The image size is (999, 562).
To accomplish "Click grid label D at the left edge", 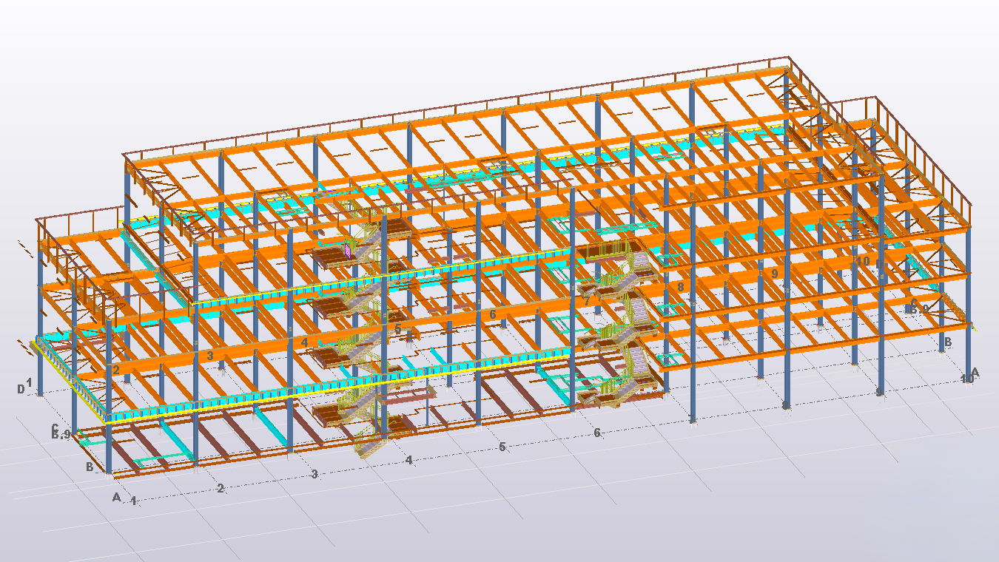I will (x=21, y=389).
